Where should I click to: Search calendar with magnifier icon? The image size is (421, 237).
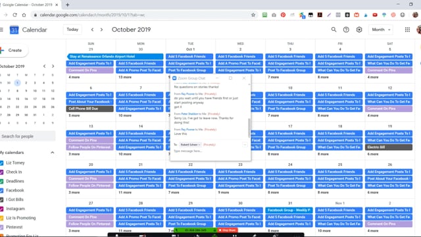point(334,30)
